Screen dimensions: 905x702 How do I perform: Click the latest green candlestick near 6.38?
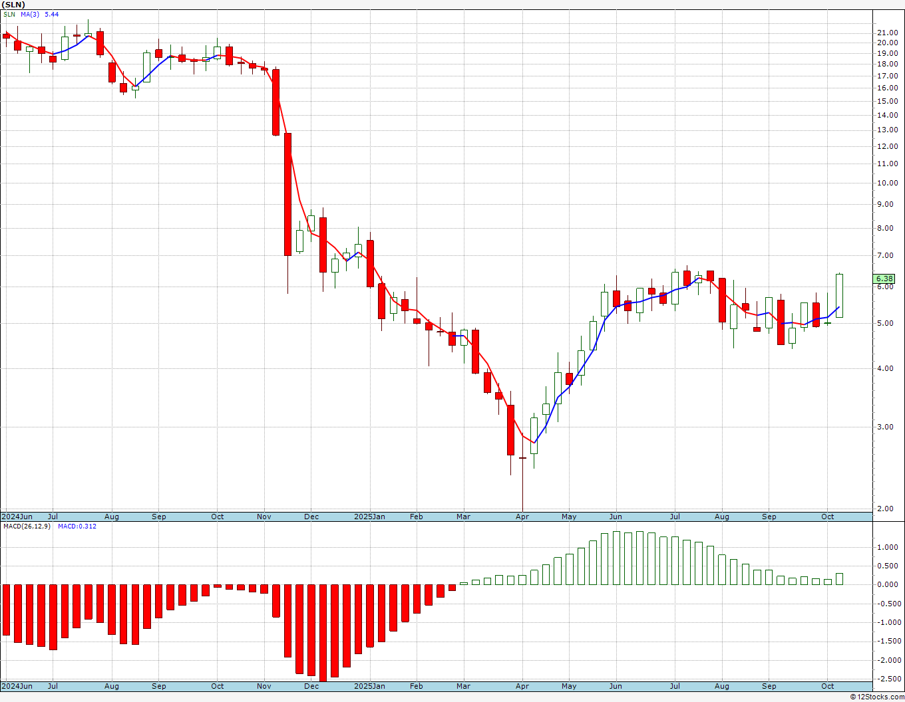840,295
